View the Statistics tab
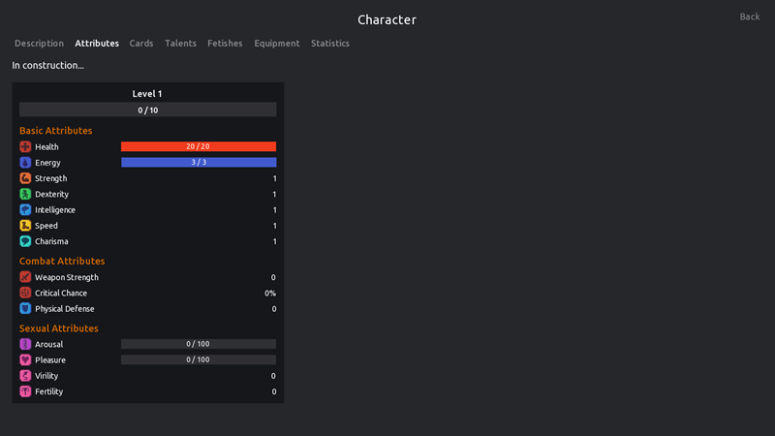The width and height of the screenshot is (775, 436). coord(330,44)
